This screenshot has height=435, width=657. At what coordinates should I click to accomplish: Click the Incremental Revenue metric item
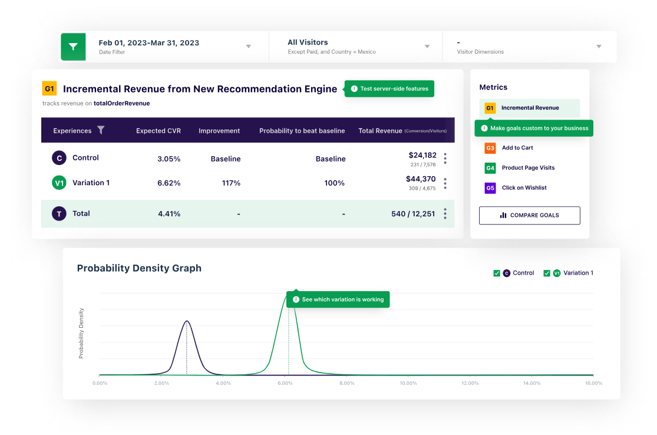click(x=530, y=108)
